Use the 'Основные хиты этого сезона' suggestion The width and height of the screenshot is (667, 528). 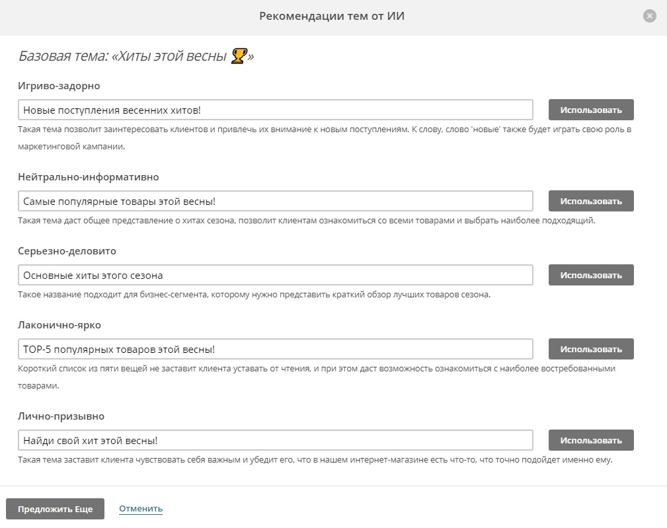pos(590,275)
